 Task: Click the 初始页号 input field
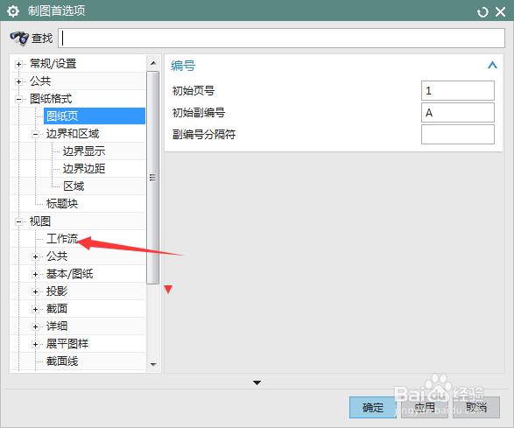click(458, 91)
